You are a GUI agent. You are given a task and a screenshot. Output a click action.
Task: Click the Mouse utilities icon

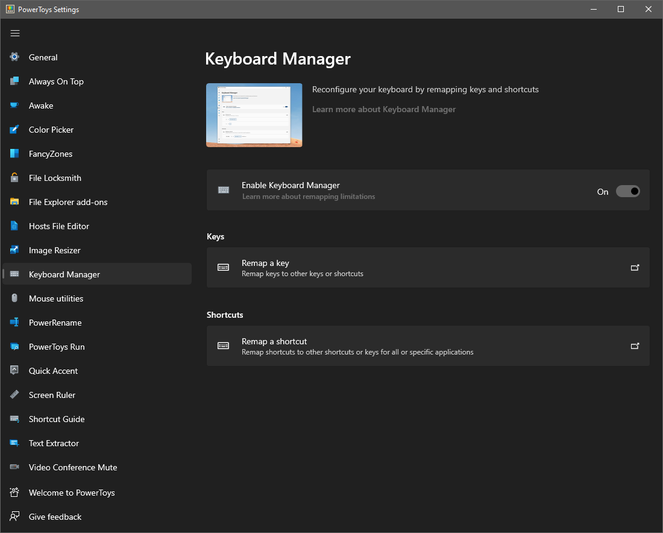click(14, 298)
